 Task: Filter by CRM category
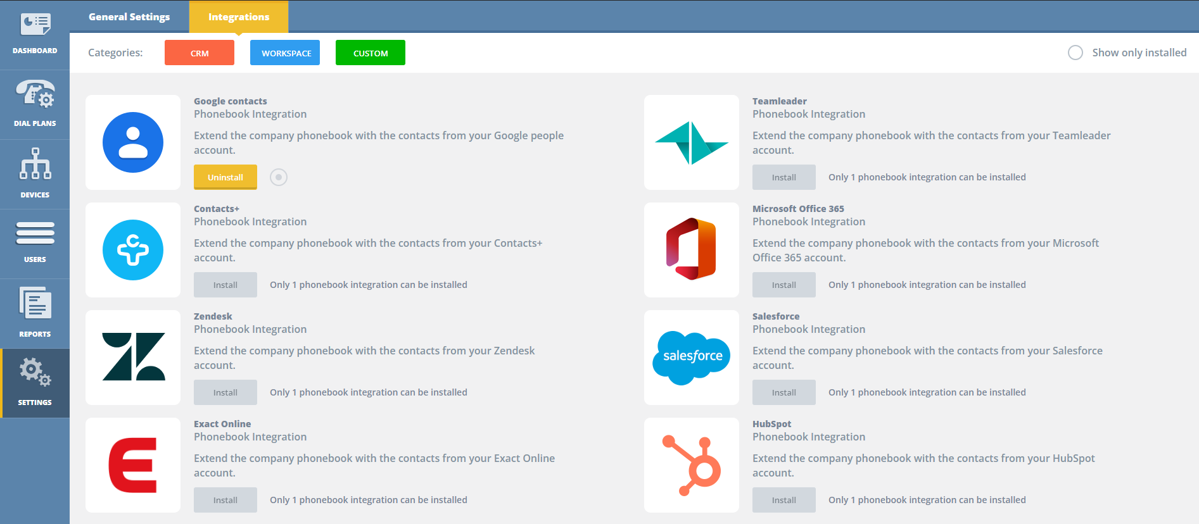point(200,53)
